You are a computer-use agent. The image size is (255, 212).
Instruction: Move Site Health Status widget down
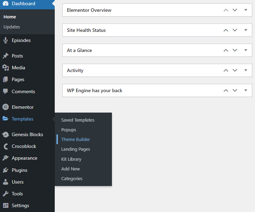(235, 30)
